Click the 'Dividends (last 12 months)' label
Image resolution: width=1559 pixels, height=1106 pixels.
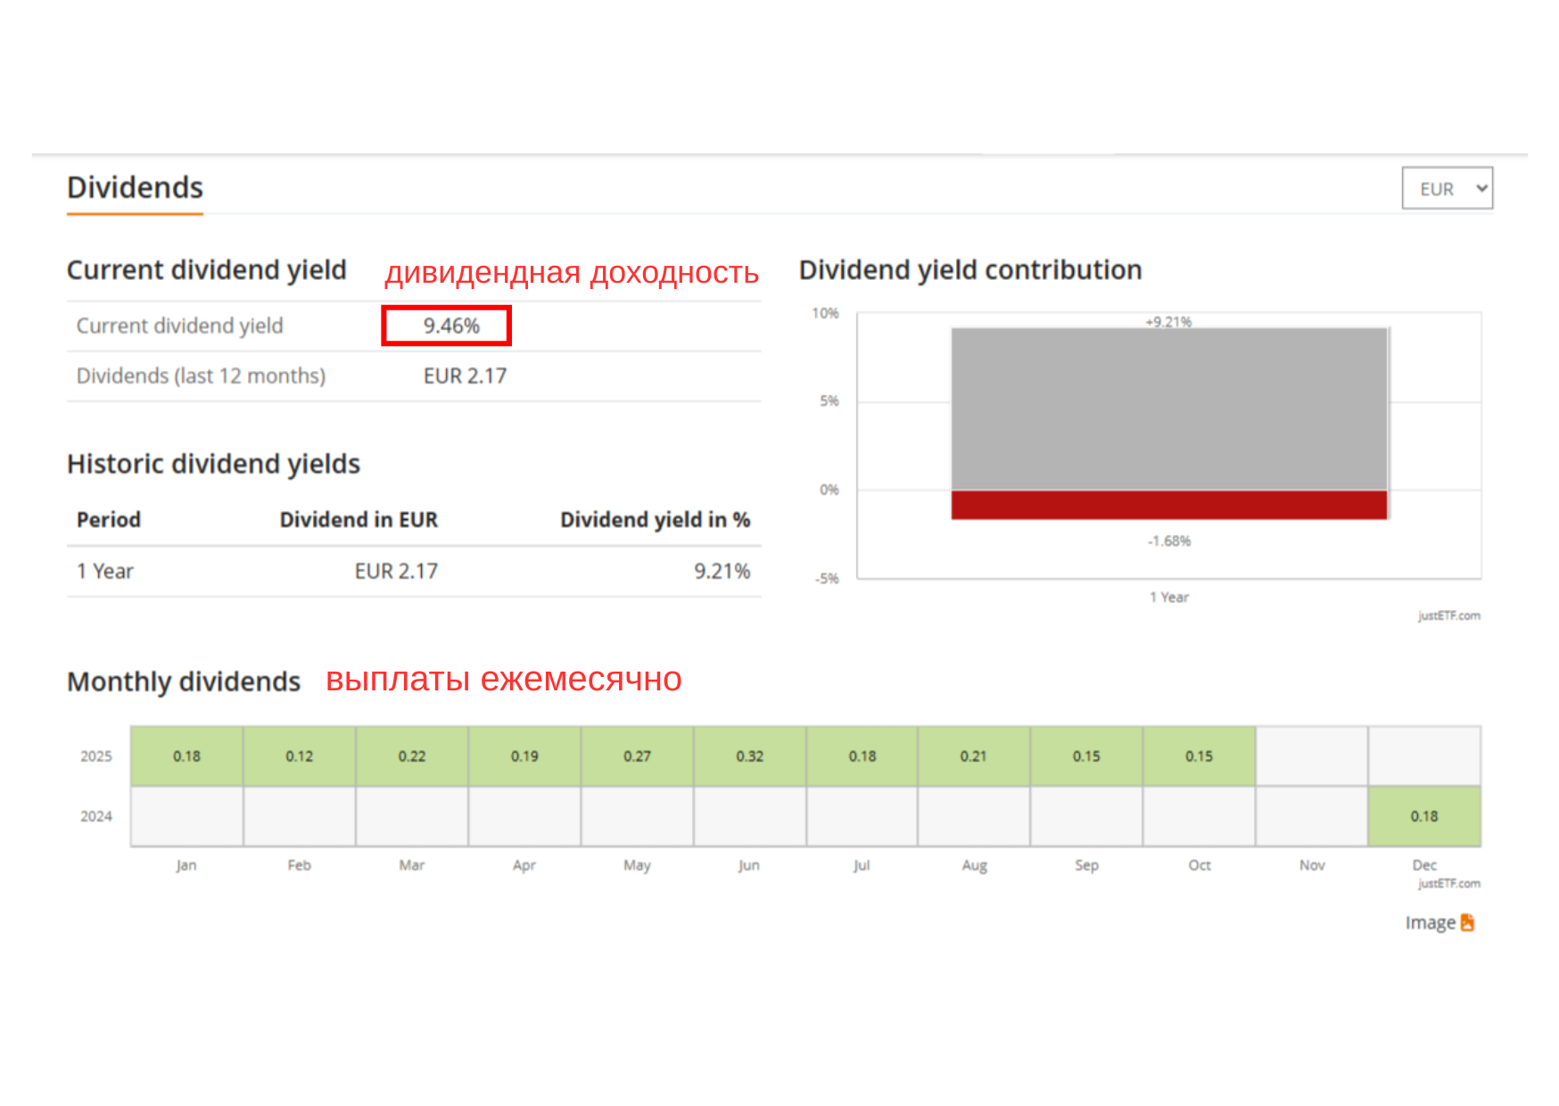[202, 376]
